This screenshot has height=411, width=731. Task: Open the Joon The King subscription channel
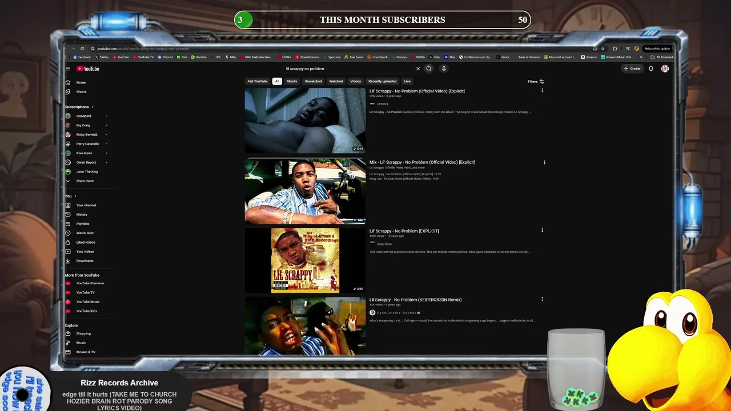tap(87, 171)
